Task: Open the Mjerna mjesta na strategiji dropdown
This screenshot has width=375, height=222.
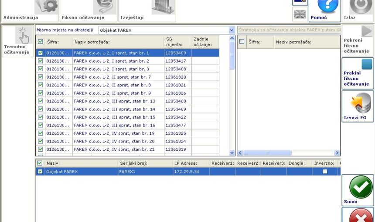Action: (231, 30)
